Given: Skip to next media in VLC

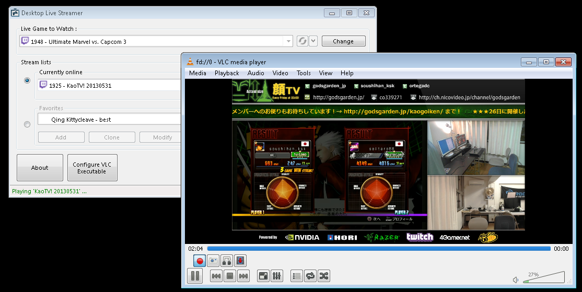Looking at the screenshot, I should [x=243, y=276].
